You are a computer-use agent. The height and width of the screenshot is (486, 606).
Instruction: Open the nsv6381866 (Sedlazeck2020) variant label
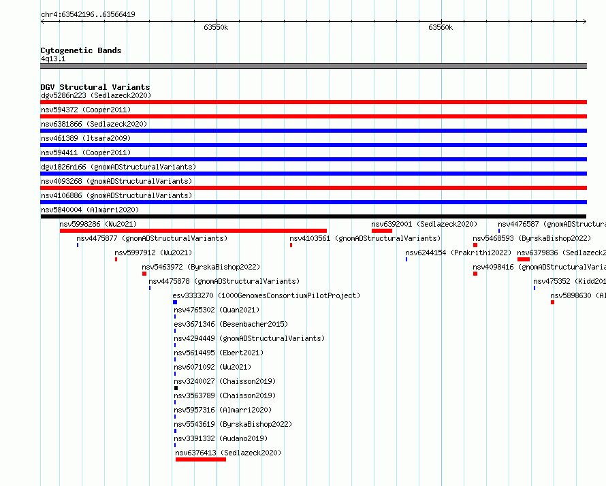(94, 124)
